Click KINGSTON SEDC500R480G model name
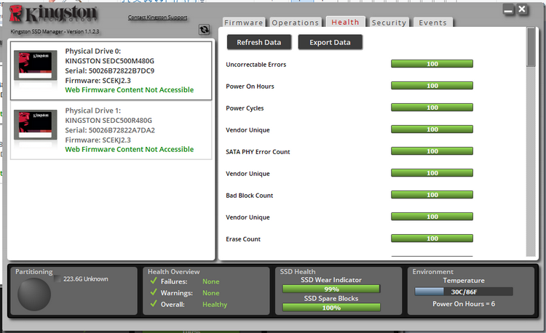 point(108,120)
